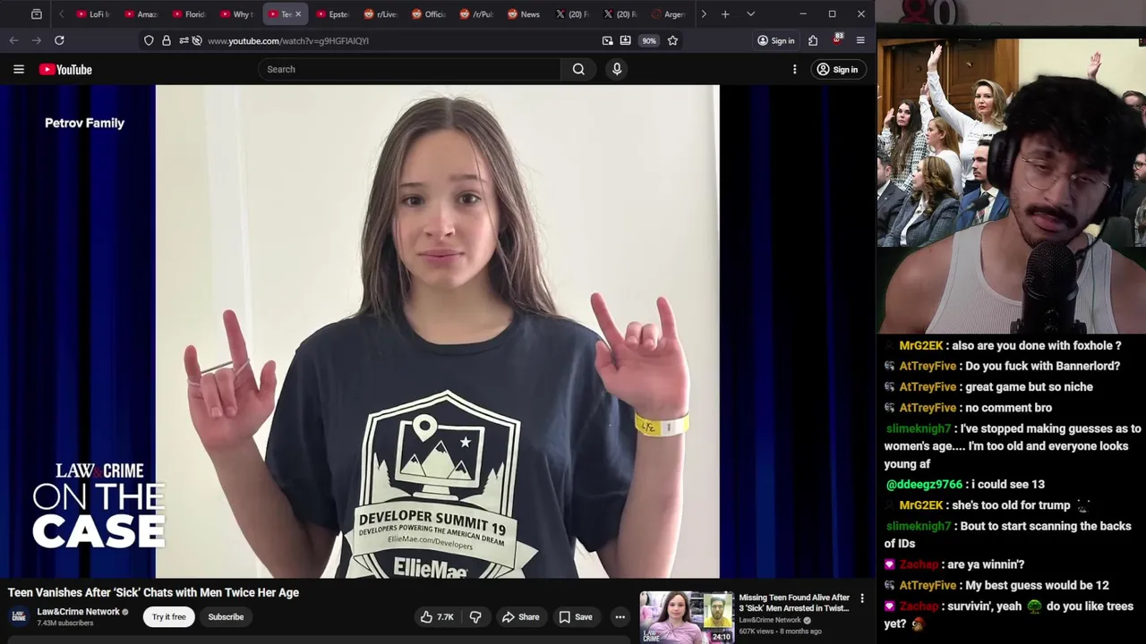Sign in to Firefox account
This screenshot has height=644, width=1146.
click(775, 40)
